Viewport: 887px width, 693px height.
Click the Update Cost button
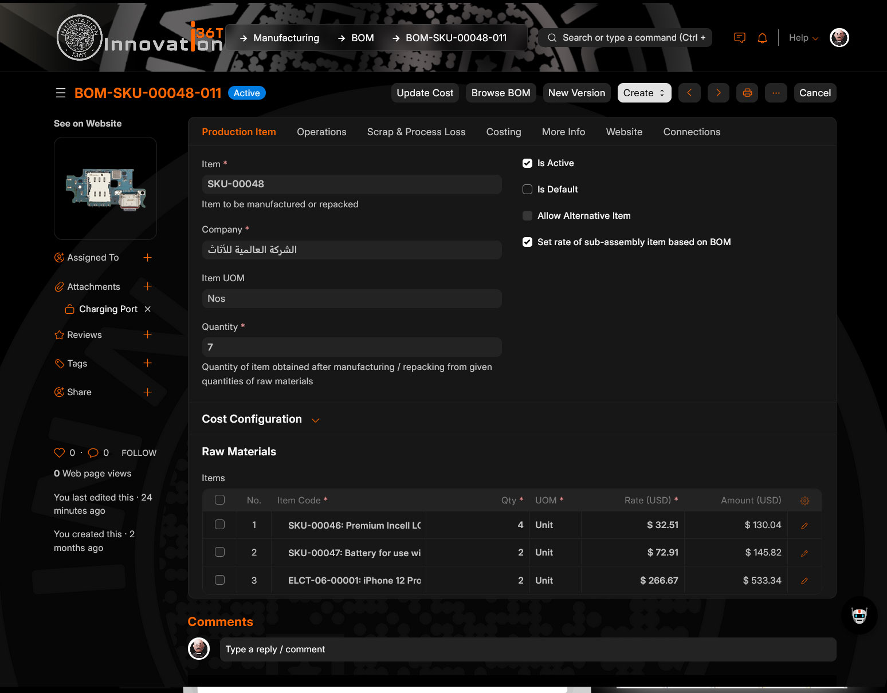(425, 93)
